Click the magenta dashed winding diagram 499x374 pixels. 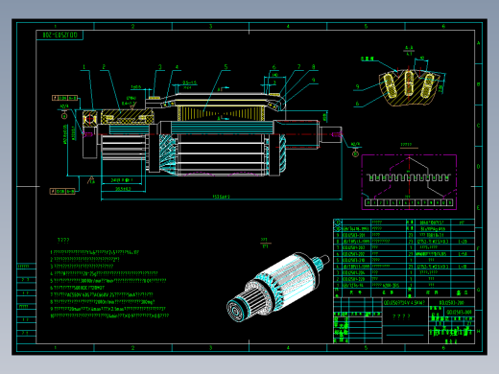(409, 182)
